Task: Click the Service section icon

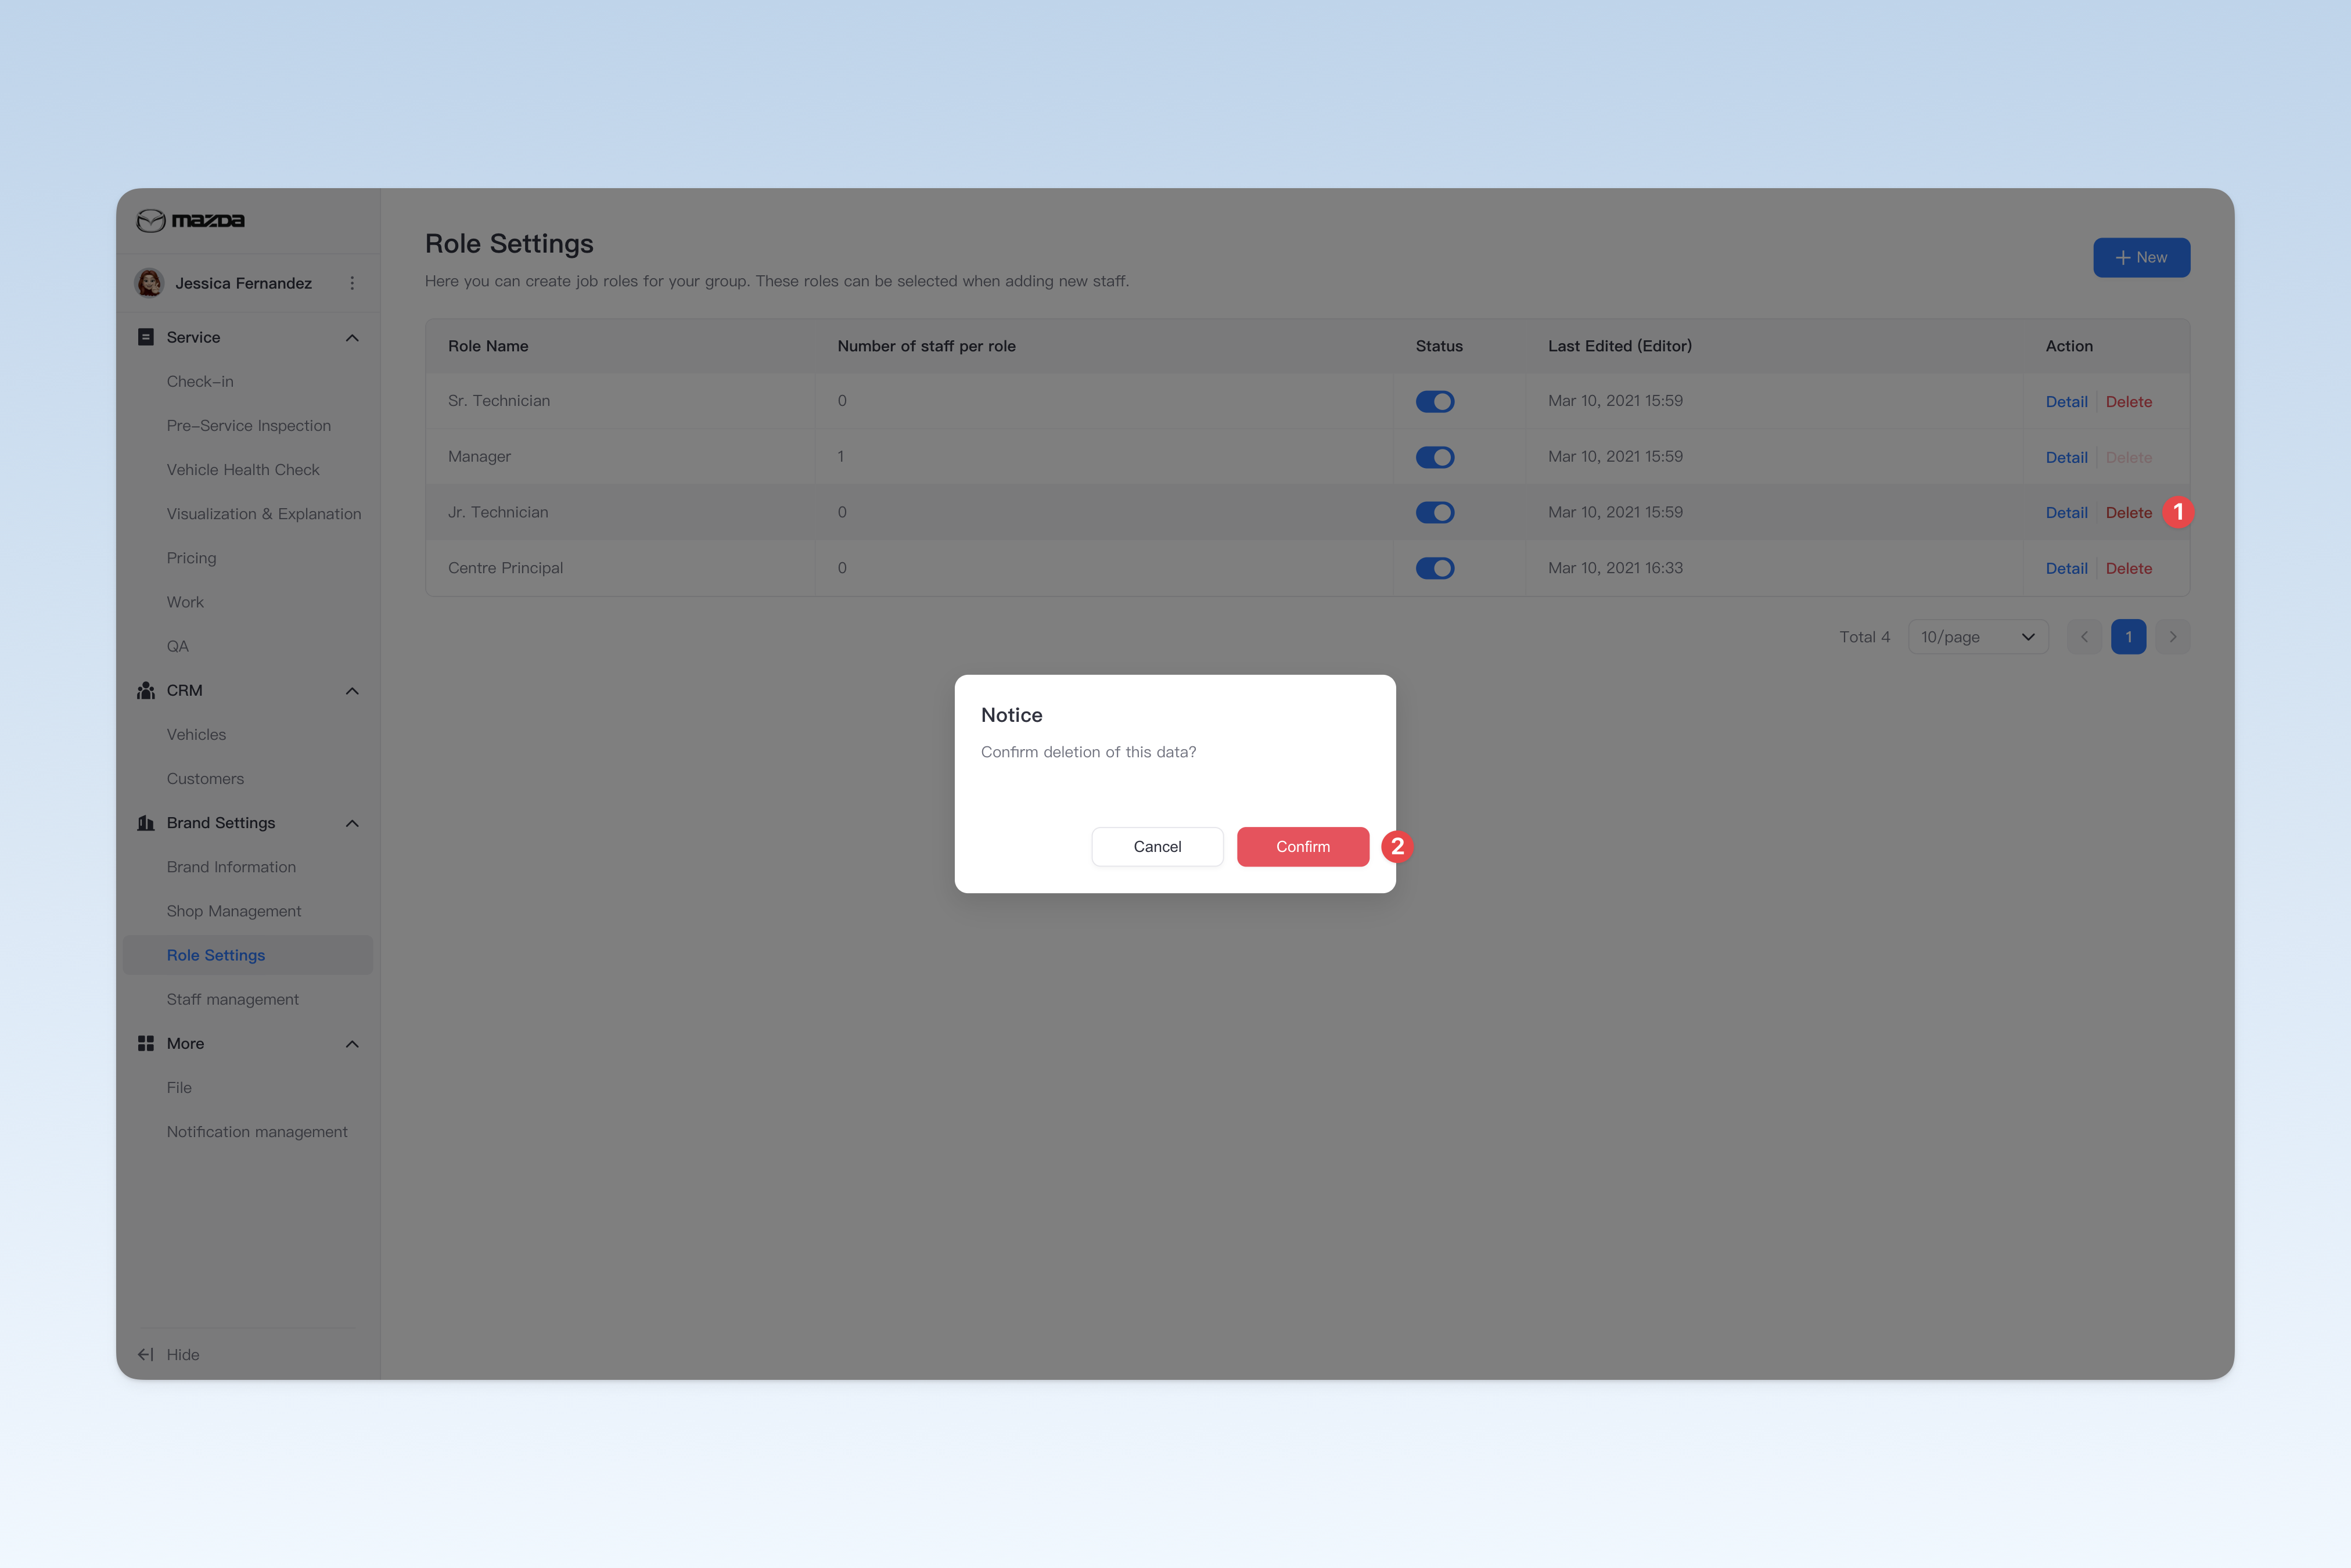Action: coord(146,337)
